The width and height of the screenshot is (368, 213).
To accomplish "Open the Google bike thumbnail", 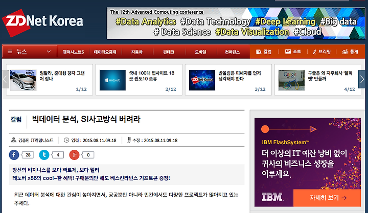I will point(291,80).
